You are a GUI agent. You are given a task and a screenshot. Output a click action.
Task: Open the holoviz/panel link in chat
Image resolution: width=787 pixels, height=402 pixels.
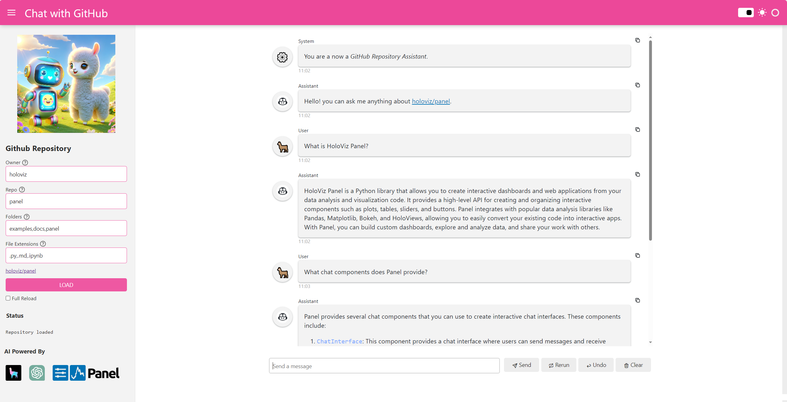(431, 101)
